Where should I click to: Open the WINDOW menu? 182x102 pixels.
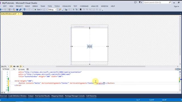(104, 6)
